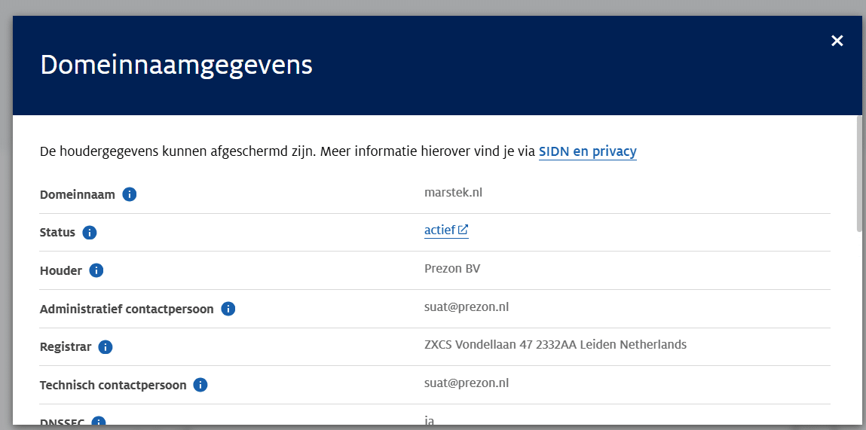Image resolution: width=866 pixels, height=430 pixels.
Task: Click the DNSSEC info icon
Action: point(99,422)
